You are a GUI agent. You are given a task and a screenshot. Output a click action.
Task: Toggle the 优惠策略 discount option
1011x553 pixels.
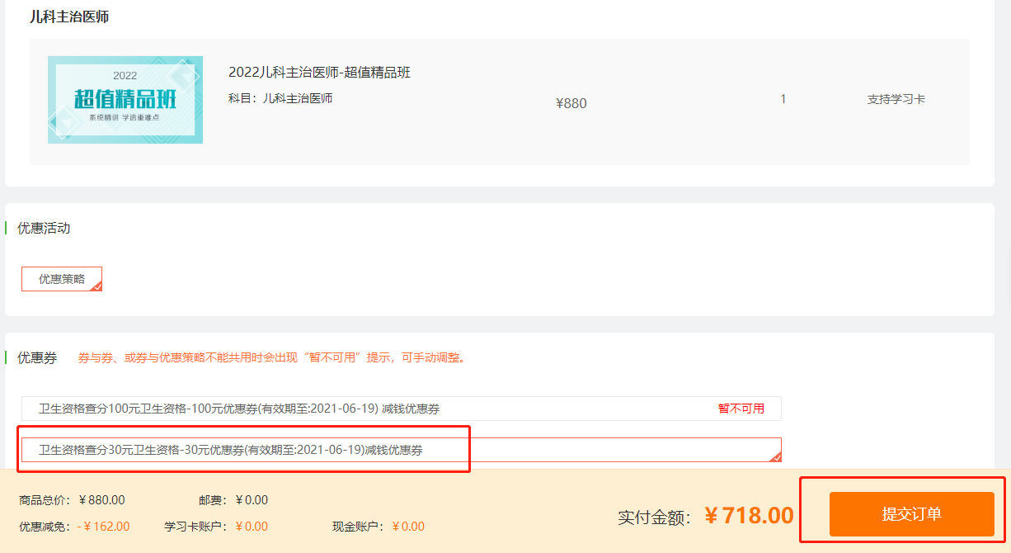click(x=62, y=279)
